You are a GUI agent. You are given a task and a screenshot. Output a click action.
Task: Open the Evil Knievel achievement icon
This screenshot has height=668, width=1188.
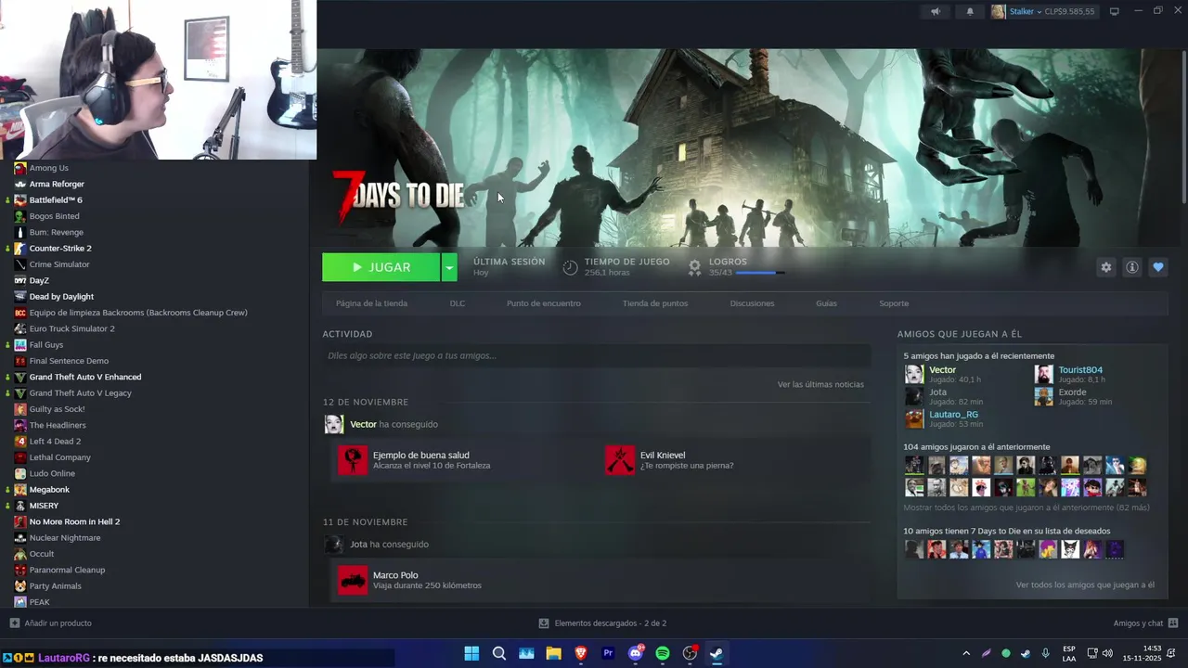[x=620, y=460]
